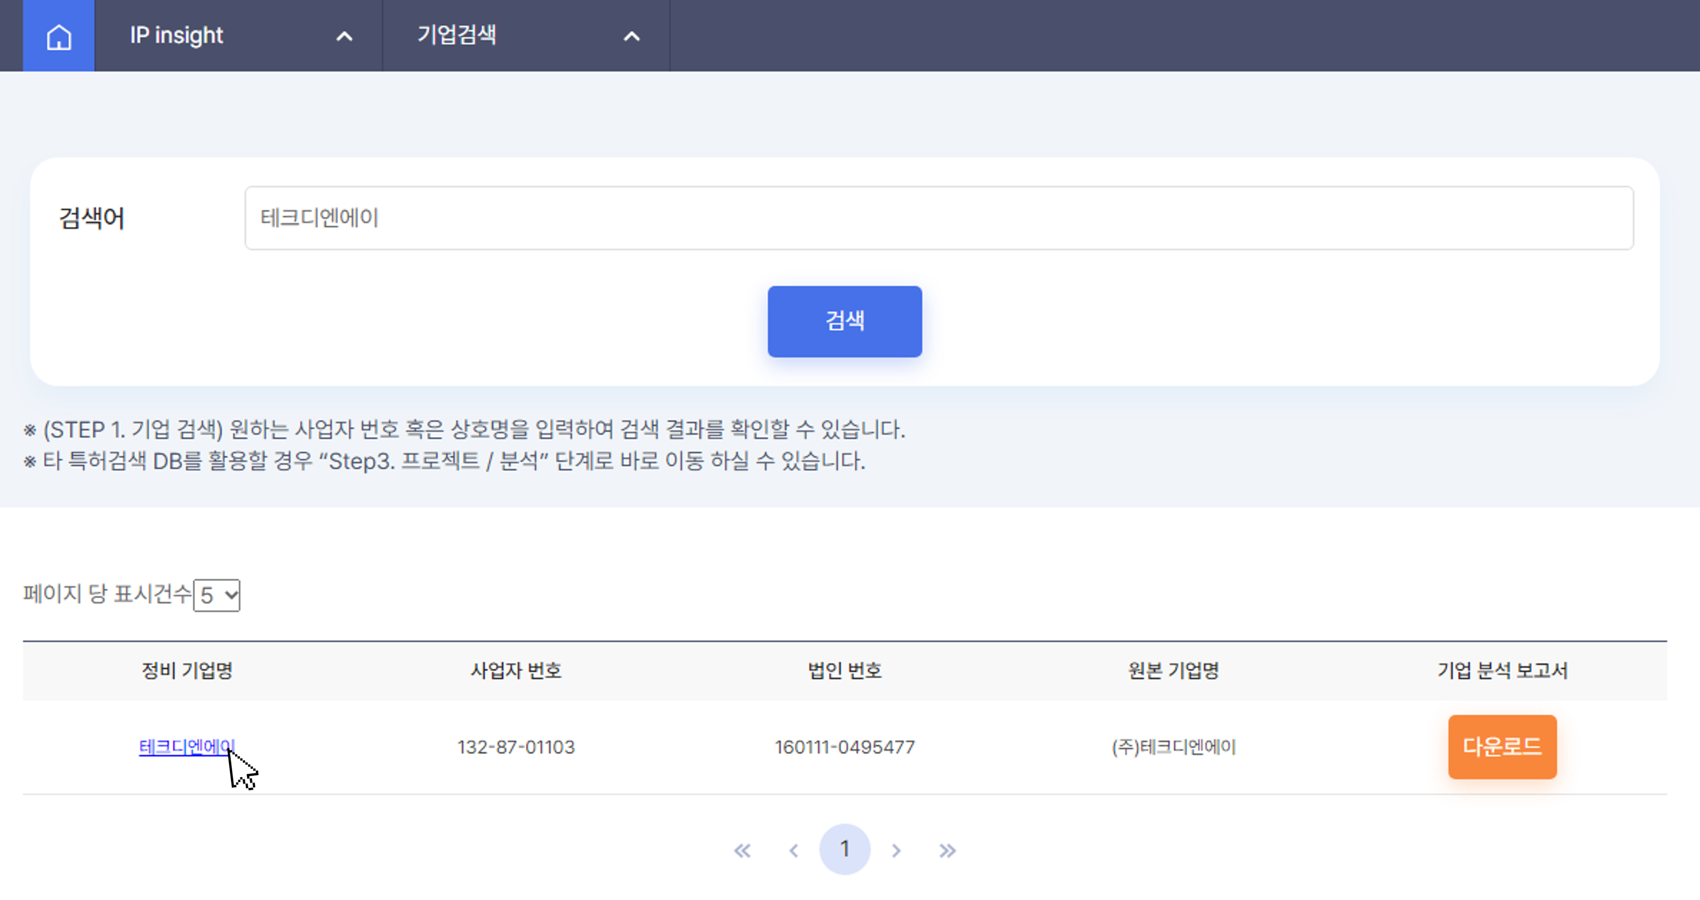
Task: Jump to the last page of results
Action: point(948,850)
